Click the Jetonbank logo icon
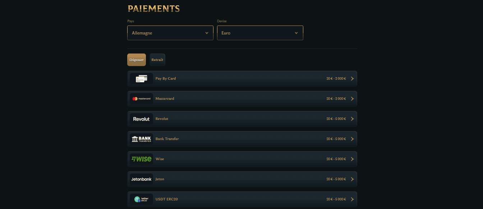 pyautogui.click(x=141, y=179)
